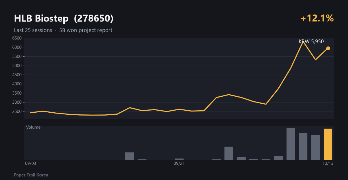
Task: Click the HLB Biostep (278650) title
Action: pyautogui.click(x=64, y=19)
